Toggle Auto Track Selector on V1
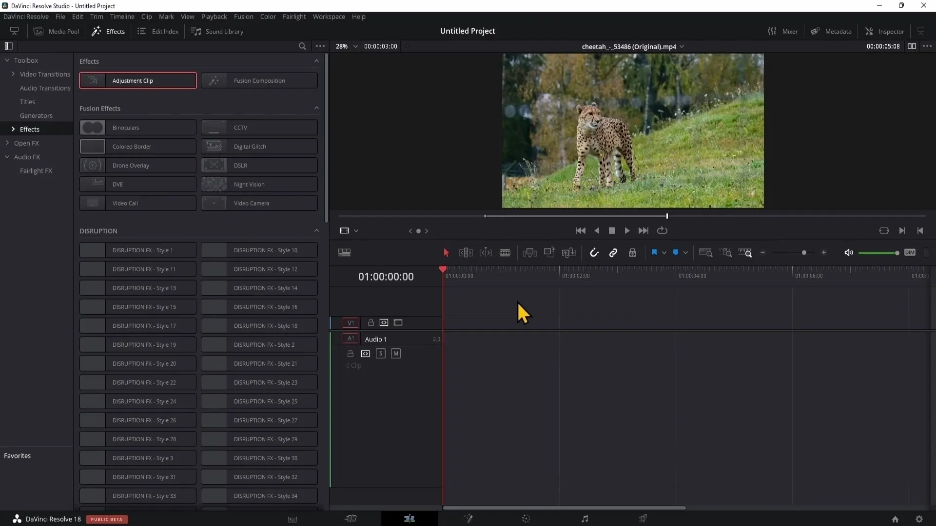Screen dimensions: 936x526 pos(384,322)
